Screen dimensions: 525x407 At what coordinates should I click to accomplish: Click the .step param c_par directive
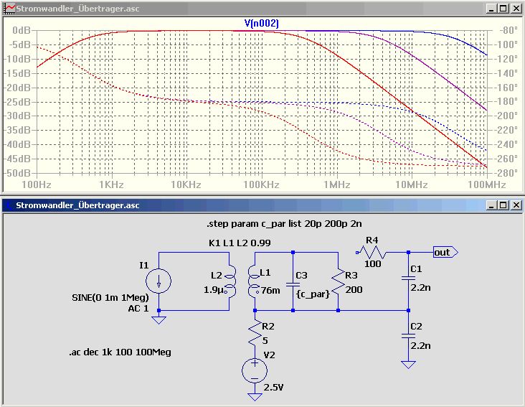[x=284, y=224]
